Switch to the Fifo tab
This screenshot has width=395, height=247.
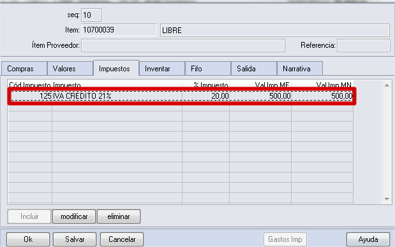click(x=208, y=69)
